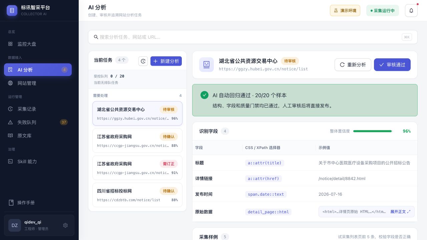Viewport: 427px width, 240px height.
Task: Select the 四川省招标投标网 task card
Action: point(137,195)
